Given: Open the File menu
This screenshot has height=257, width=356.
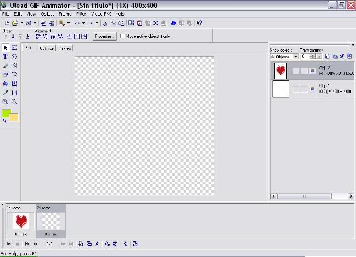Looking at the screenshot, I should click(x=6, y=14).
